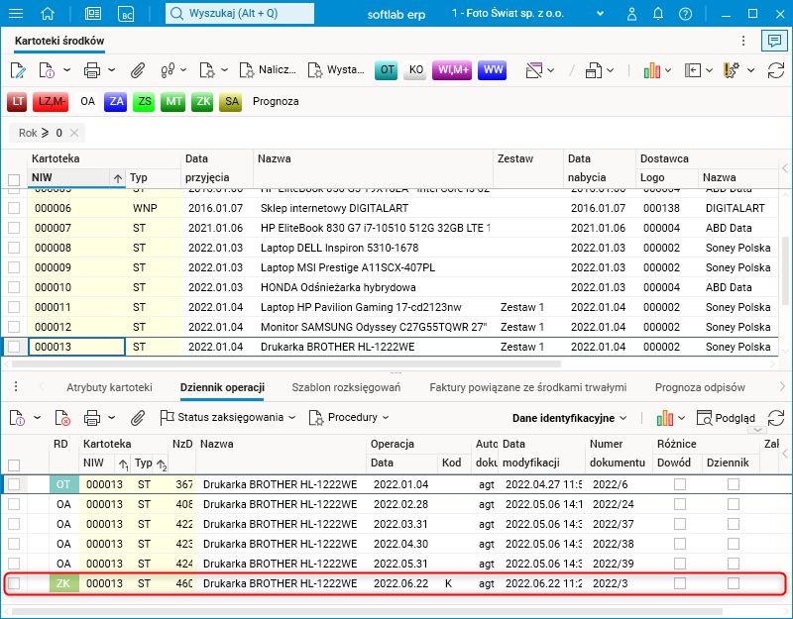Screen dimensions: 793x619
Task: Open the chat messages panel icon
Action: 773,41
